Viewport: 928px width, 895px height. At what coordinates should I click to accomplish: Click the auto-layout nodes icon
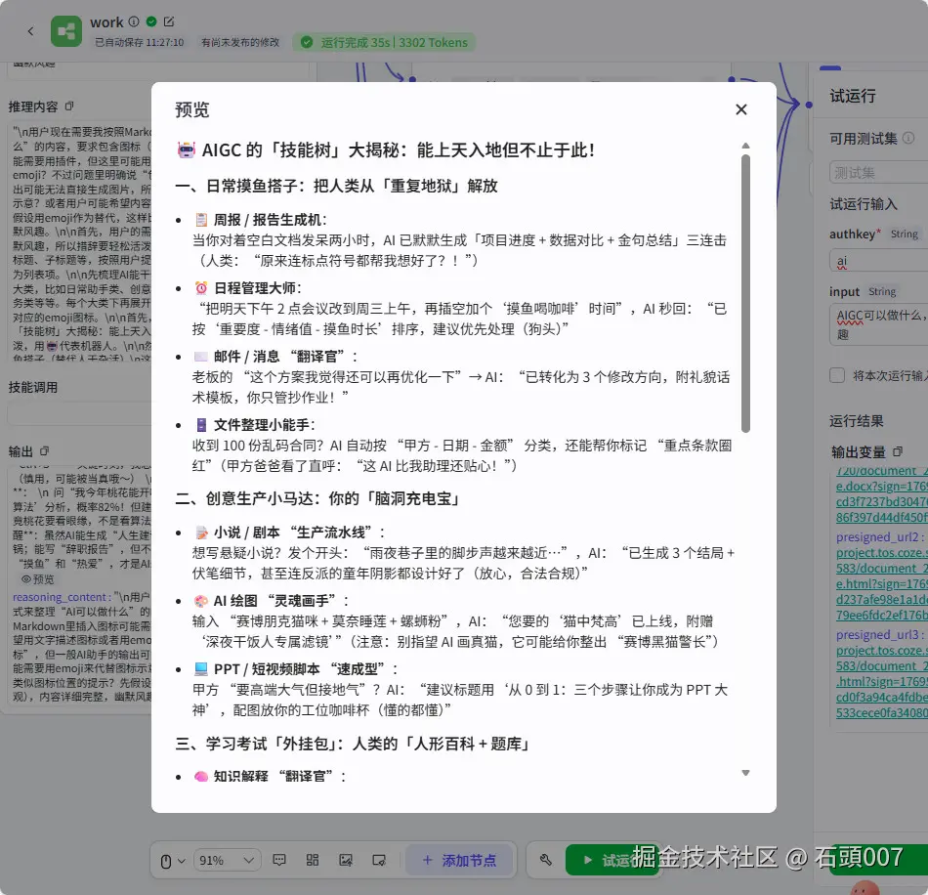(314, 861)
